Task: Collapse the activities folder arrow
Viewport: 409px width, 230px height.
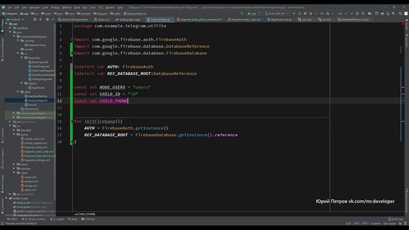Action: (x=19, y=41)
